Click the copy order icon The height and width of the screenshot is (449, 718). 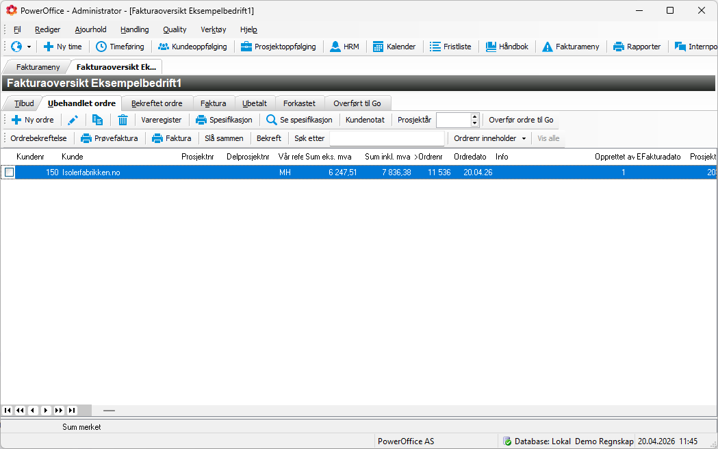click(98, 120)
